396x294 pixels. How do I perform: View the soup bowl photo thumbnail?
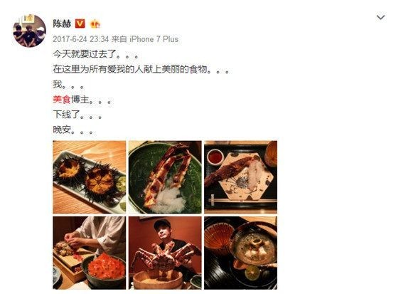tap(241, 253)
